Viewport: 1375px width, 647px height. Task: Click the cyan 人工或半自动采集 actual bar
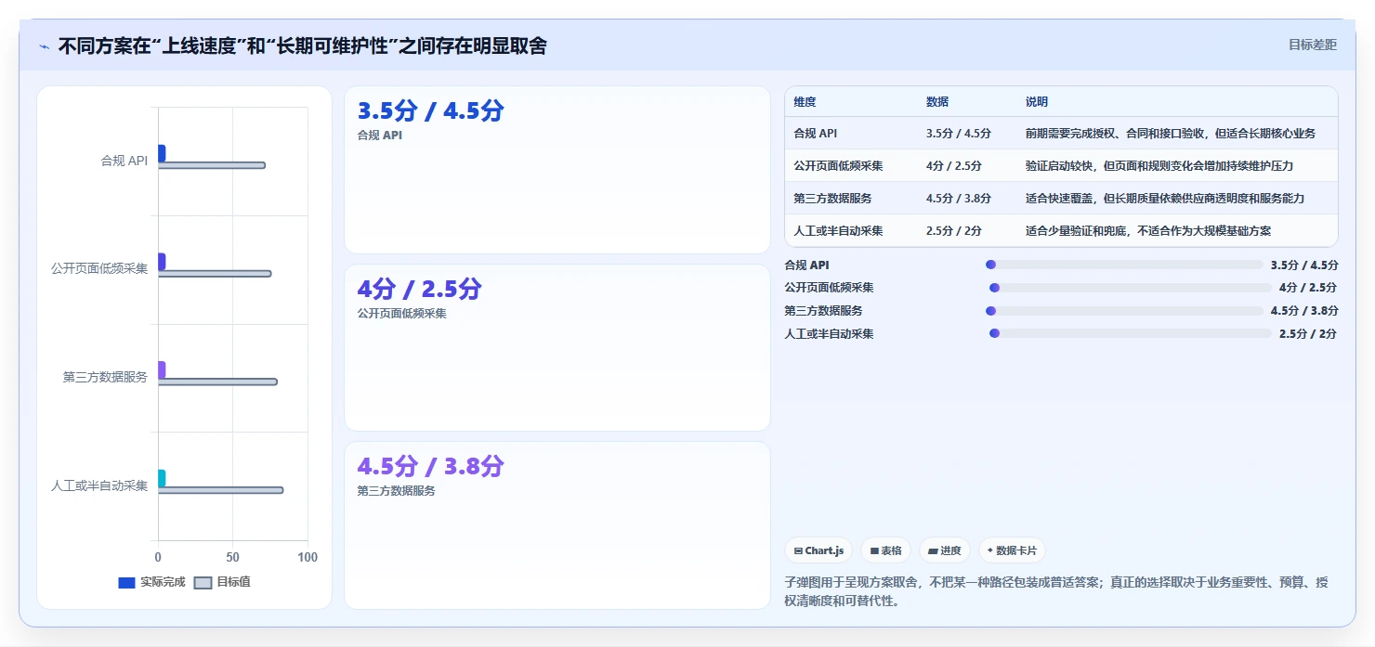tap(162, 478)
